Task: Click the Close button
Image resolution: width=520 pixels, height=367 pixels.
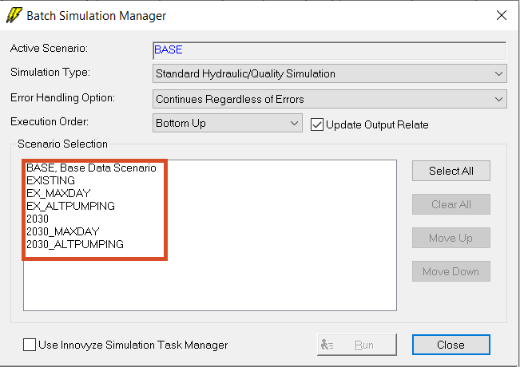Action: 451,345
